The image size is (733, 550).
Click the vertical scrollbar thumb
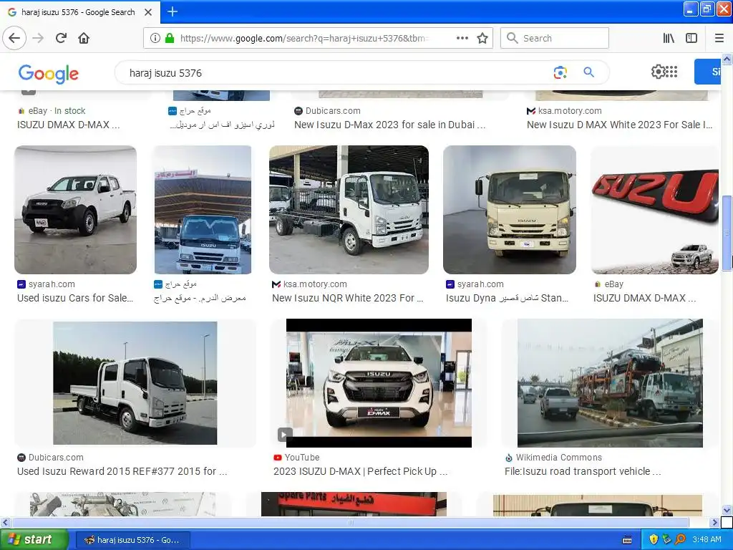click(727, 233)
